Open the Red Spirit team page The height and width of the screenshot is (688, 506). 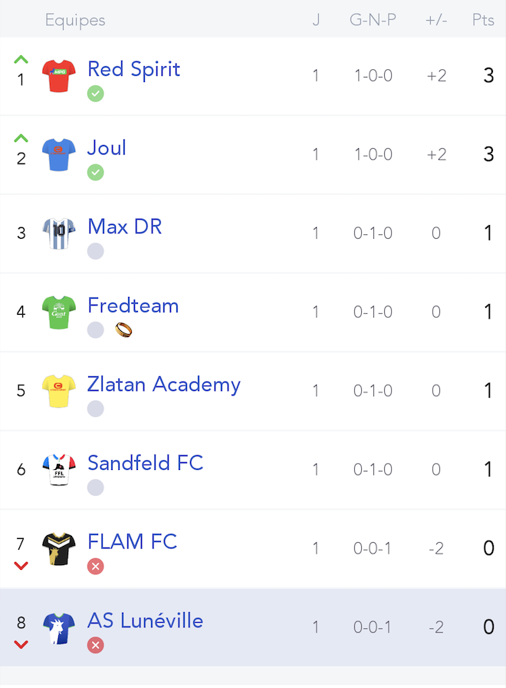(133, 69)
